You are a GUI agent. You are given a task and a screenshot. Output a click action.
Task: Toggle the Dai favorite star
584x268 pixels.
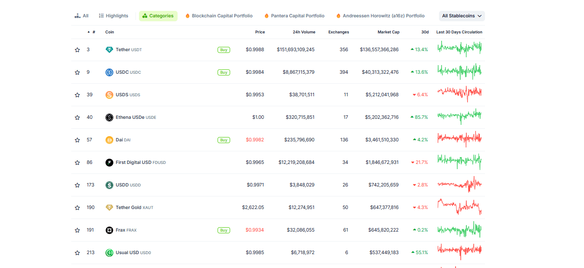point(77,140)
